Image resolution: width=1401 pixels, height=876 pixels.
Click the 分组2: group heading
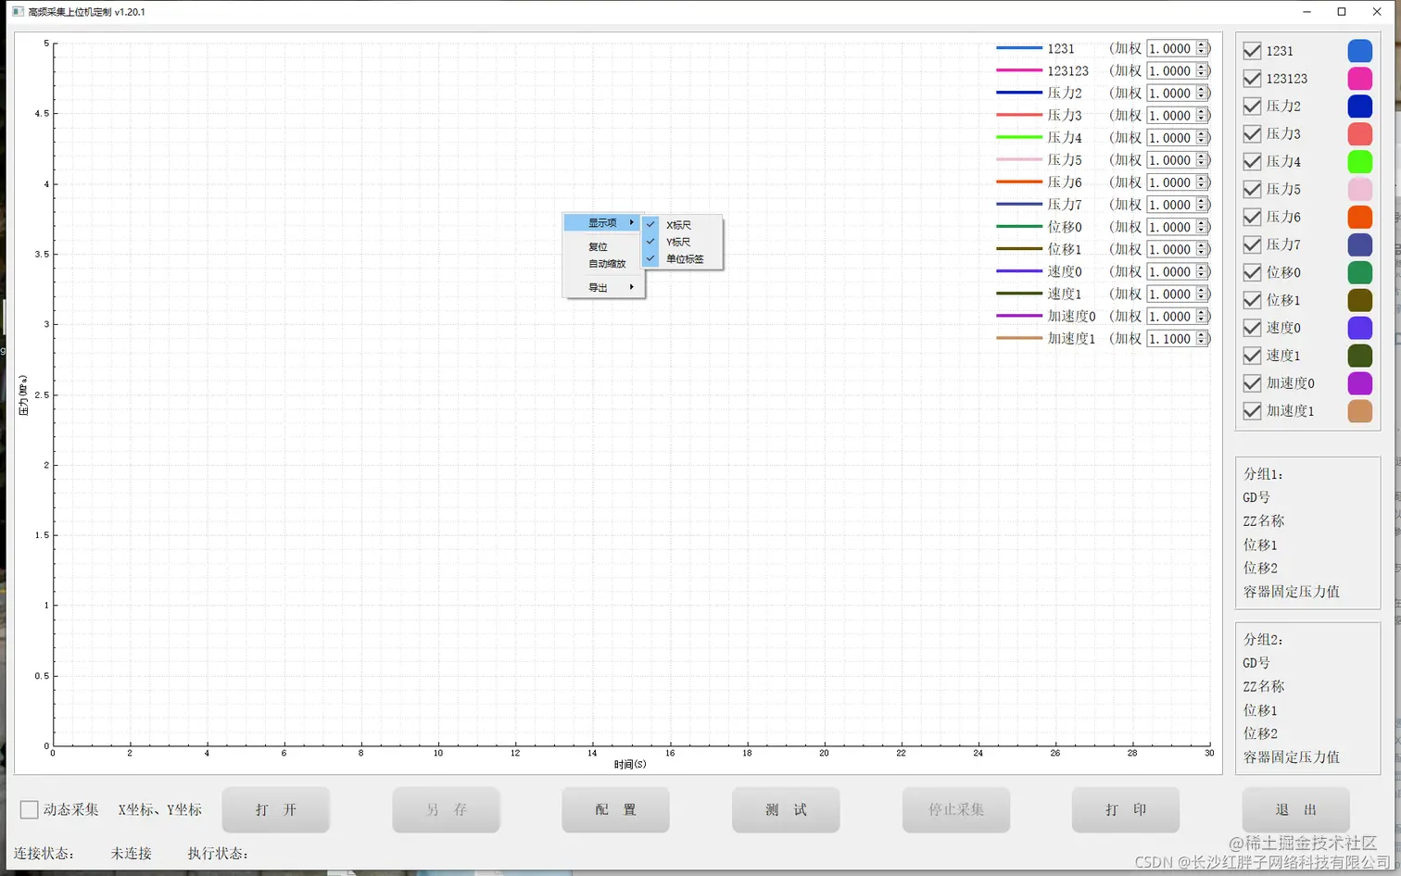tap(1263, 640)
